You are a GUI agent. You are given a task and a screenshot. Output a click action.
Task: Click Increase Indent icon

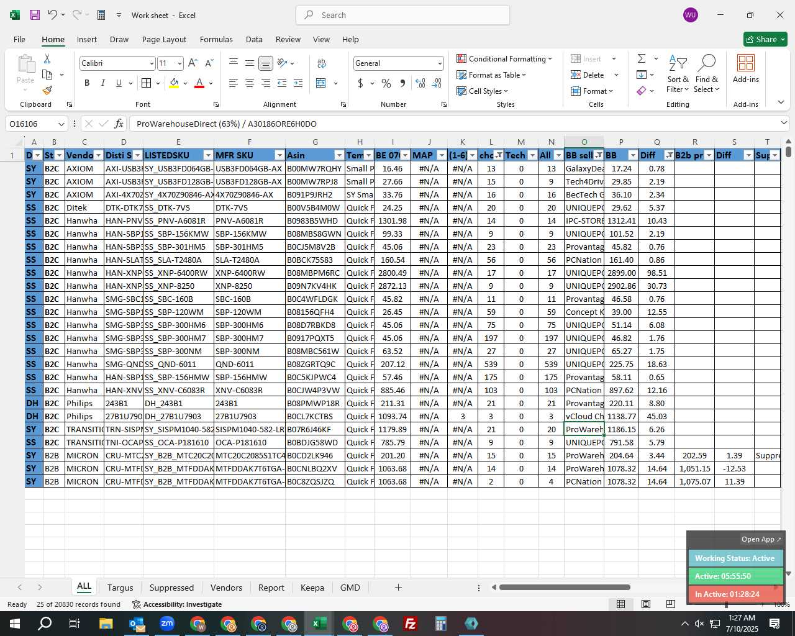click(x=298, y=83)
